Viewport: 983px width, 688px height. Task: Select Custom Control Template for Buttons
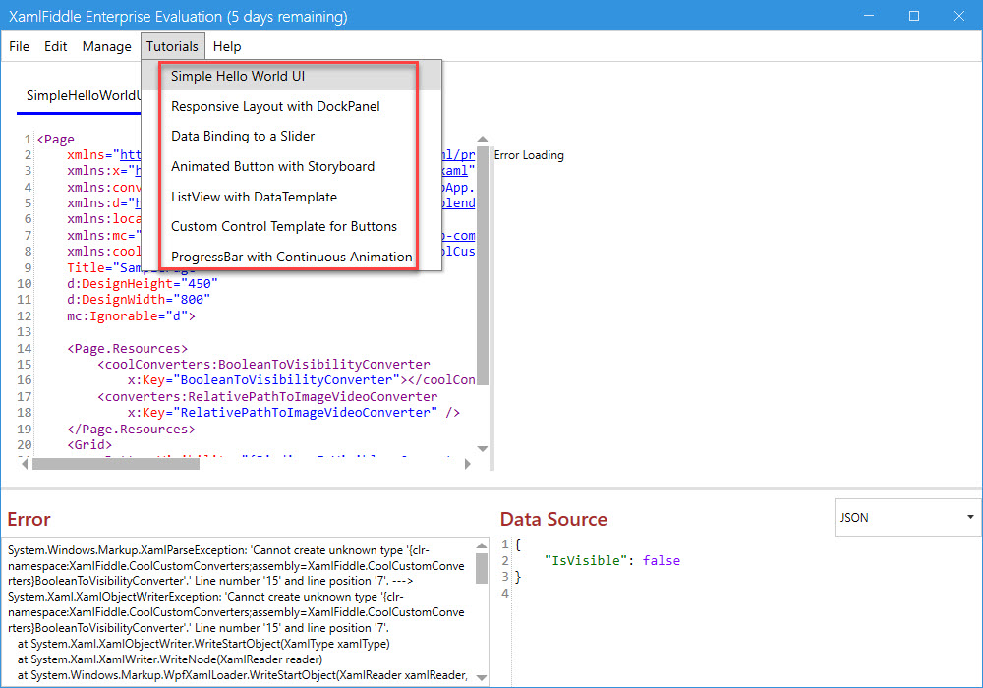click(292, 226)
